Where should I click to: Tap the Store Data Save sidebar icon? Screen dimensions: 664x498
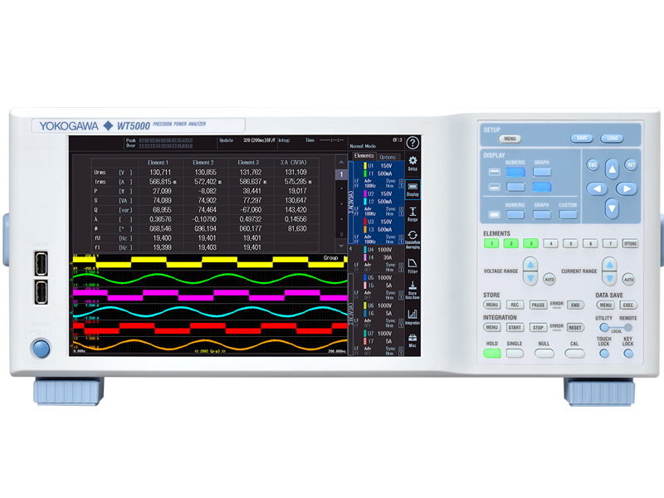coord(413,290)
